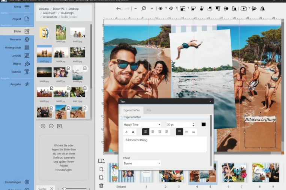The image size is (286, 190).
Task: Zoom in with the plus icon
Action: tap(152, 9)
